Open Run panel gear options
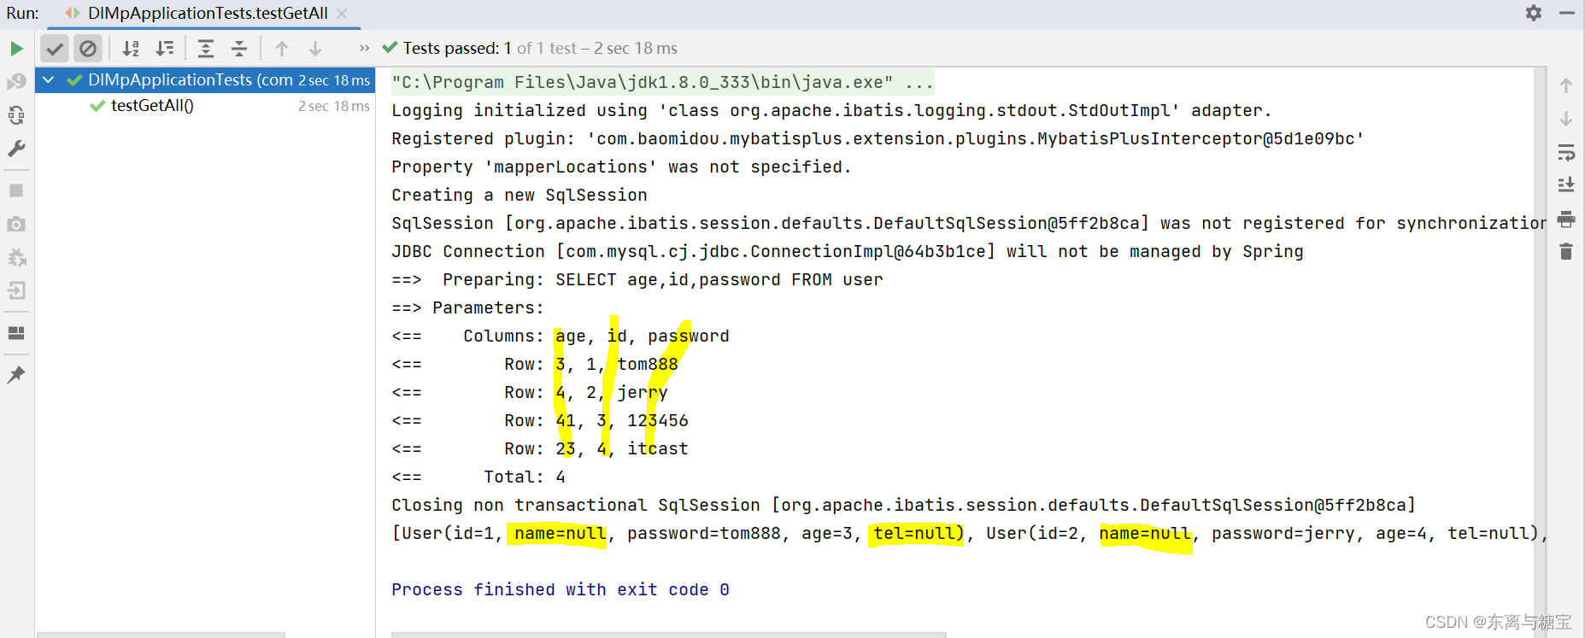 (x=1534, y=13)
